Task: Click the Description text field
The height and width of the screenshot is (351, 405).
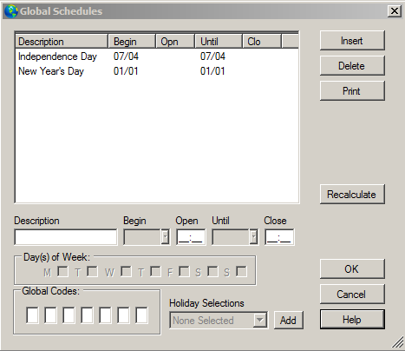Action: (66, 237)
